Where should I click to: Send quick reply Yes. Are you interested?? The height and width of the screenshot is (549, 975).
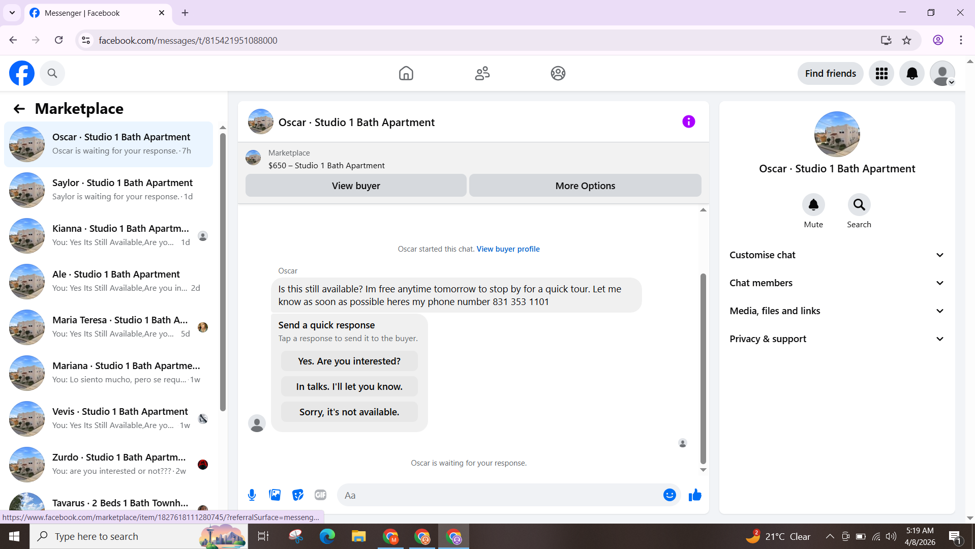tap(349, 361)
